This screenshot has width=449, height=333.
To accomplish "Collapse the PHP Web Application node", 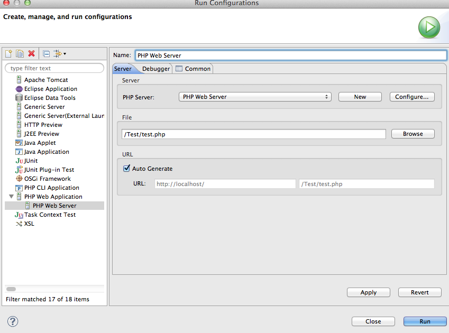I will (12, 197).
